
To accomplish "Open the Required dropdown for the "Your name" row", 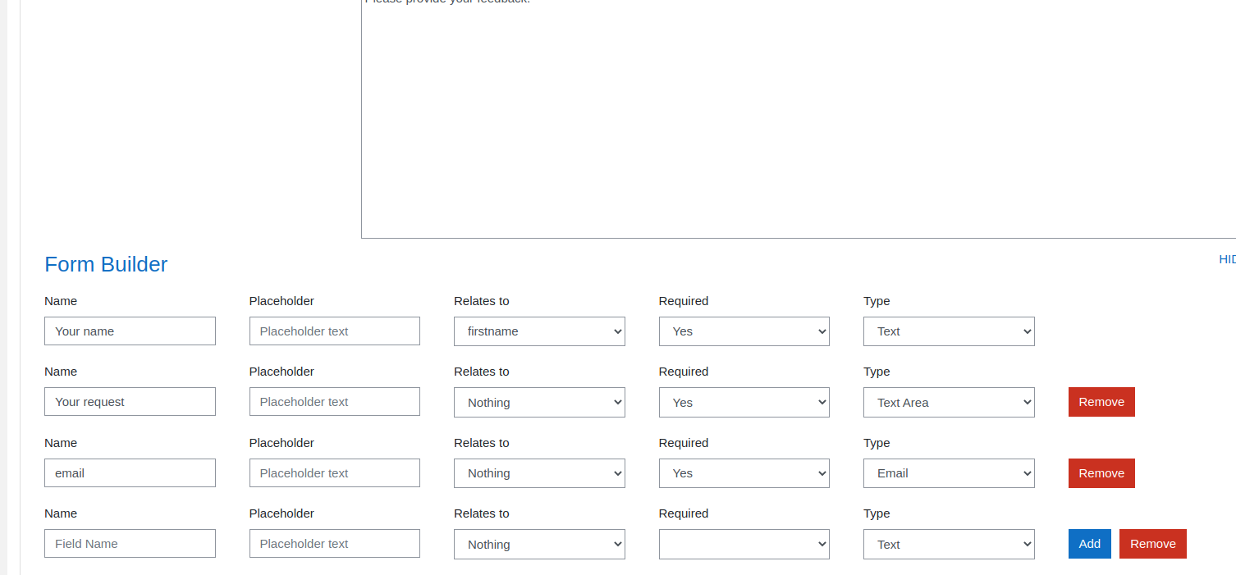I will click(x=743, y=331).
